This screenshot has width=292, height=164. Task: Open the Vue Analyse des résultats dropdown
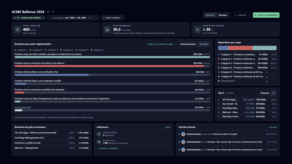point(29,18)
